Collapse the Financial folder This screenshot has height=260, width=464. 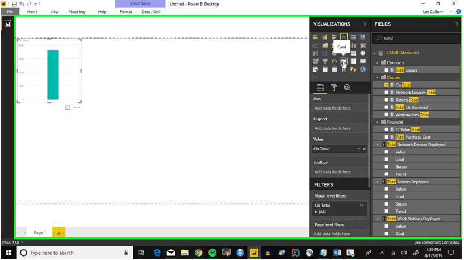coord(377,122)
